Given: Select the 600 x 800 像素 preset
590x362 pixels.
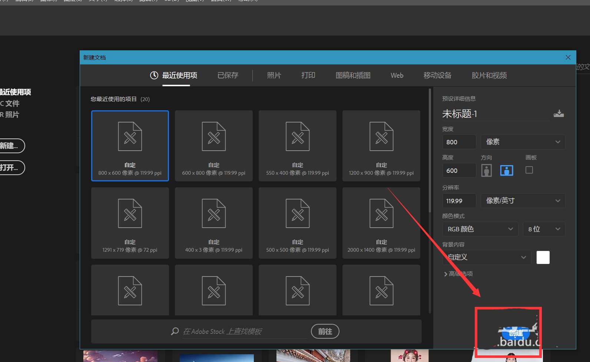Looking at the screenshot, I should pos(214,146).
